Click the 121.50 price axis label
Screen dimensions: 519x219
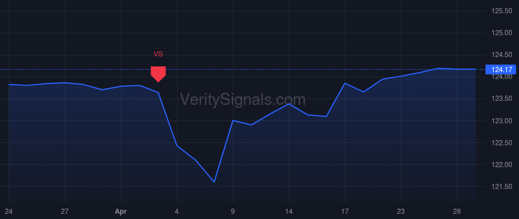[x=502, y=187]
